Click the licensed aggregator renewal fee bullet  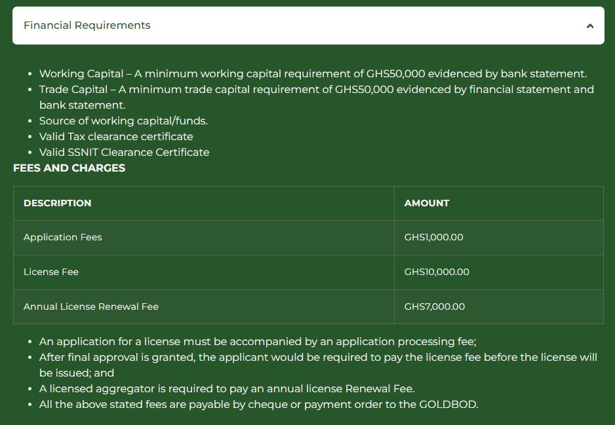click(x=227, y=388)
